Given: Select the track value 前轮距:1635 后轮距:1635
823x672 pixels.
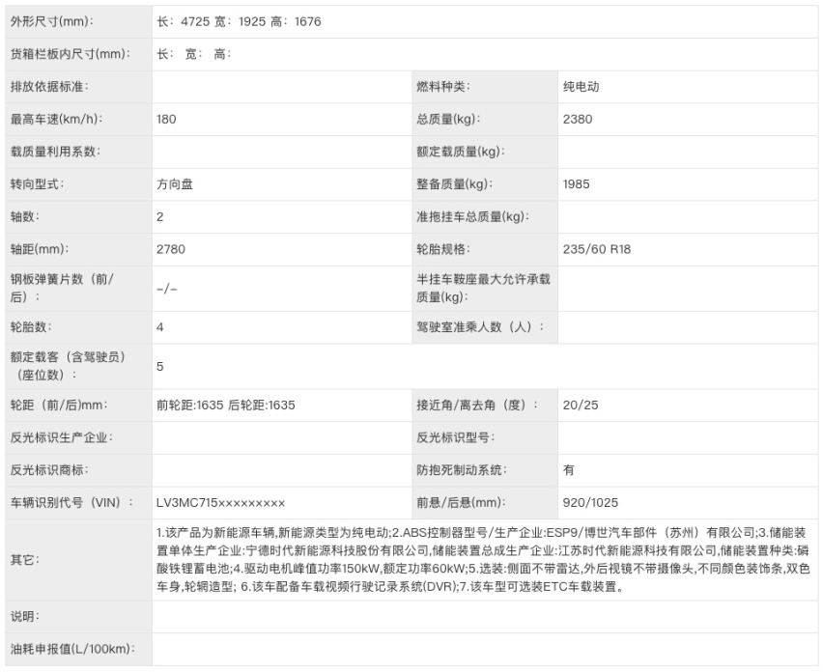Looking at the screenshot, I should coord(226,405).
